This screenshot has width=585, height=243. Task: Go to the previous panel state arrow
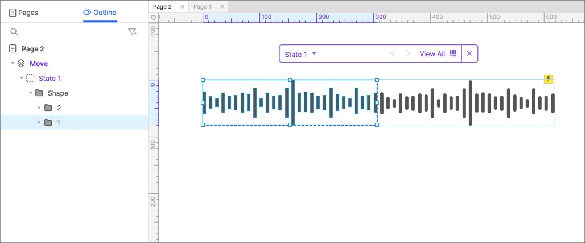pos(393,54)
